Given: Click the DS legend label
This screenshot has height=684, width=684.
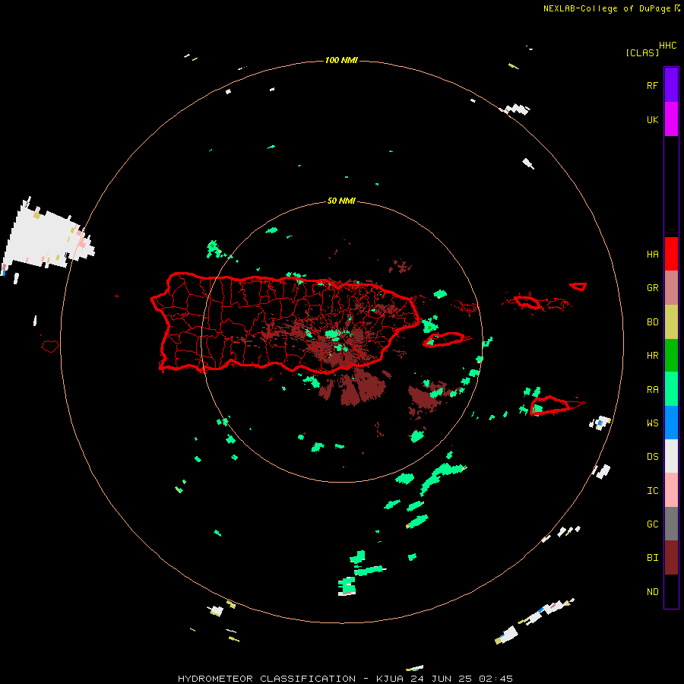Looking at the screenshot, I should tap(652, 457).
